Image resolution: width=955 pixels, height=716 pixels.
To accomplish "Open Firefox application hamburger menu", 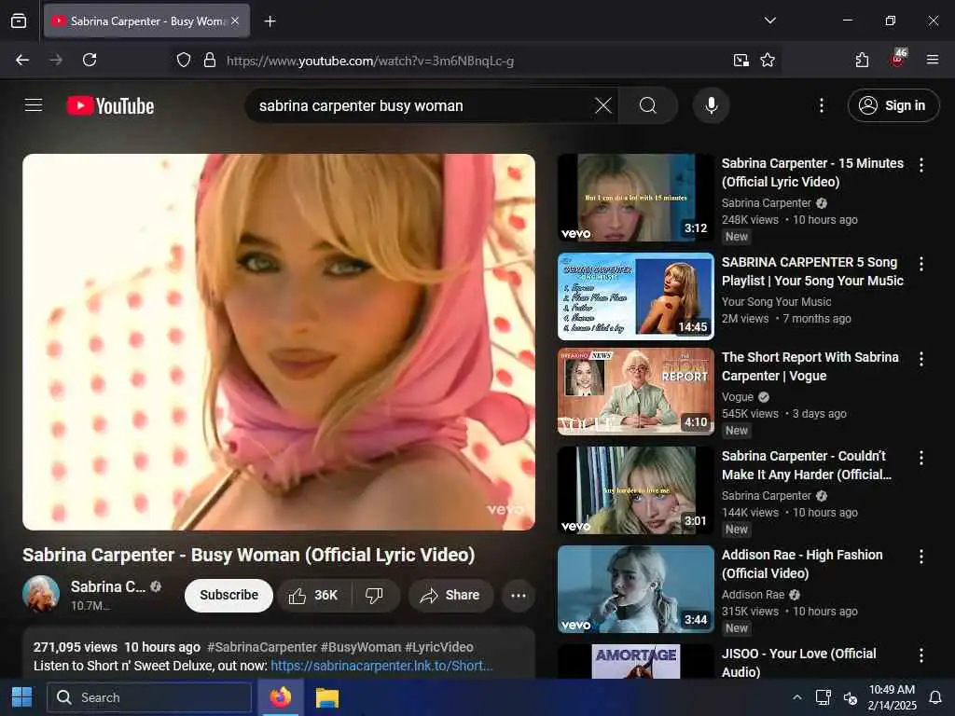I will pos(933,60).
